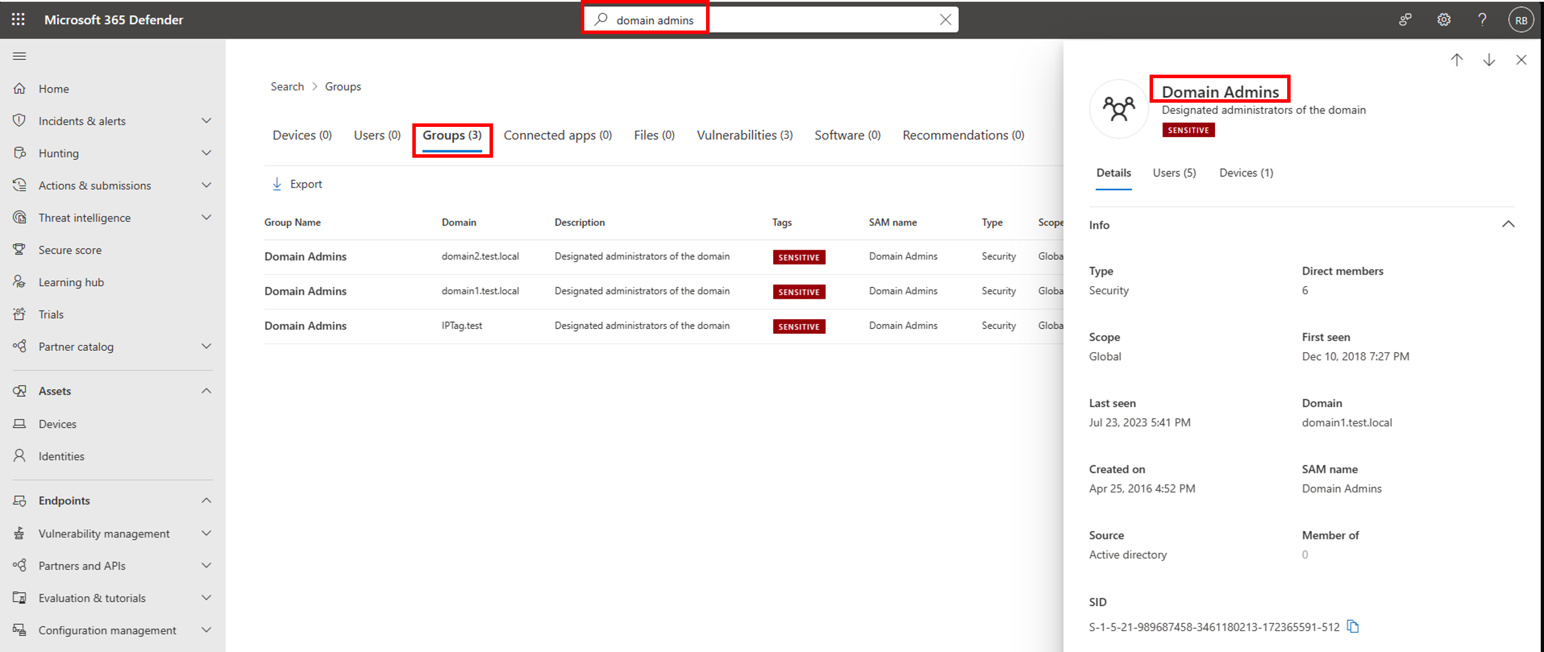Open Secure score in sidebar
This screenshot has width=1544, height=652.
click(x=69, y=250)
